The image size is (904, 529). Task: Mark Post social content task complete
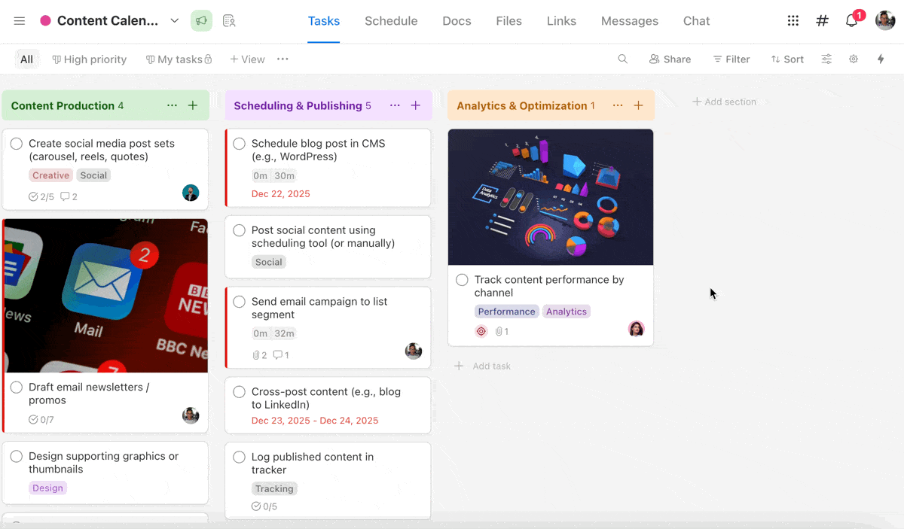pyautogui.click(x=239, y=230)
